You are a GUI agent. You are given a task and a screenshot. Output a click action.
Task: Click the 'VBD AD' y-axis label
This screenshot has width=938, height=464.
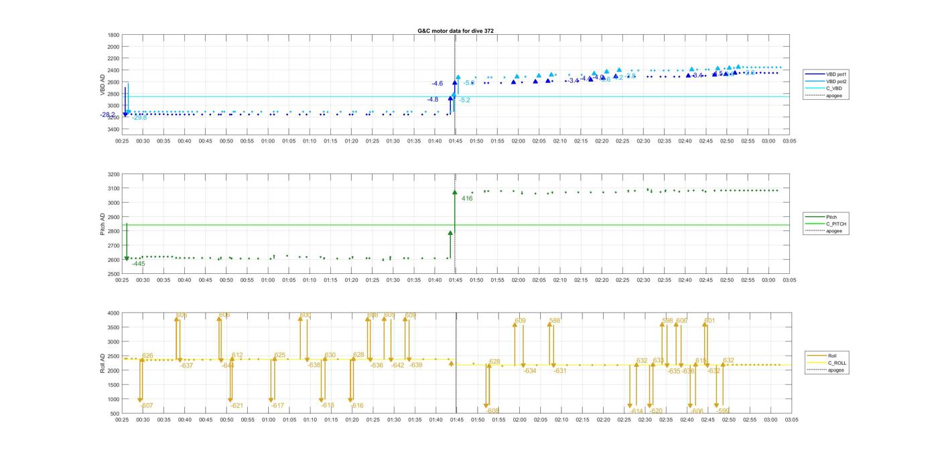click(x=103, y=83)
